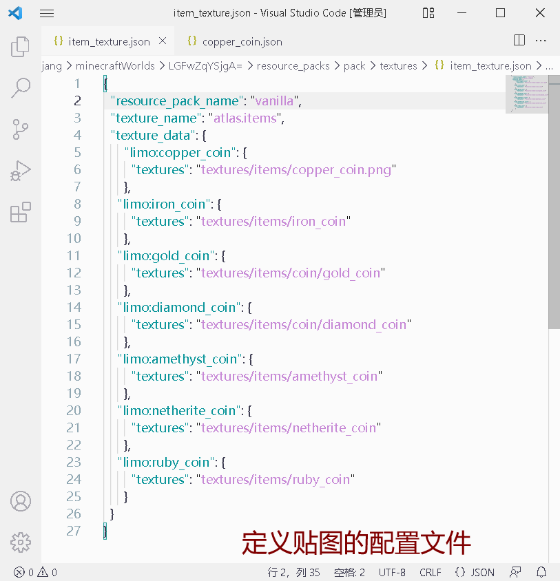The height and width of the screenshot is (581, 560).
Task: Click the VS Code logo icon
Action: pos(15,13)
